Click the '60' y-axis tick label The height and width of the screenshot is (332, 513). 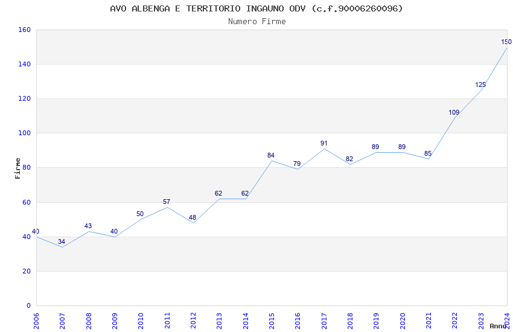(26, 202)
